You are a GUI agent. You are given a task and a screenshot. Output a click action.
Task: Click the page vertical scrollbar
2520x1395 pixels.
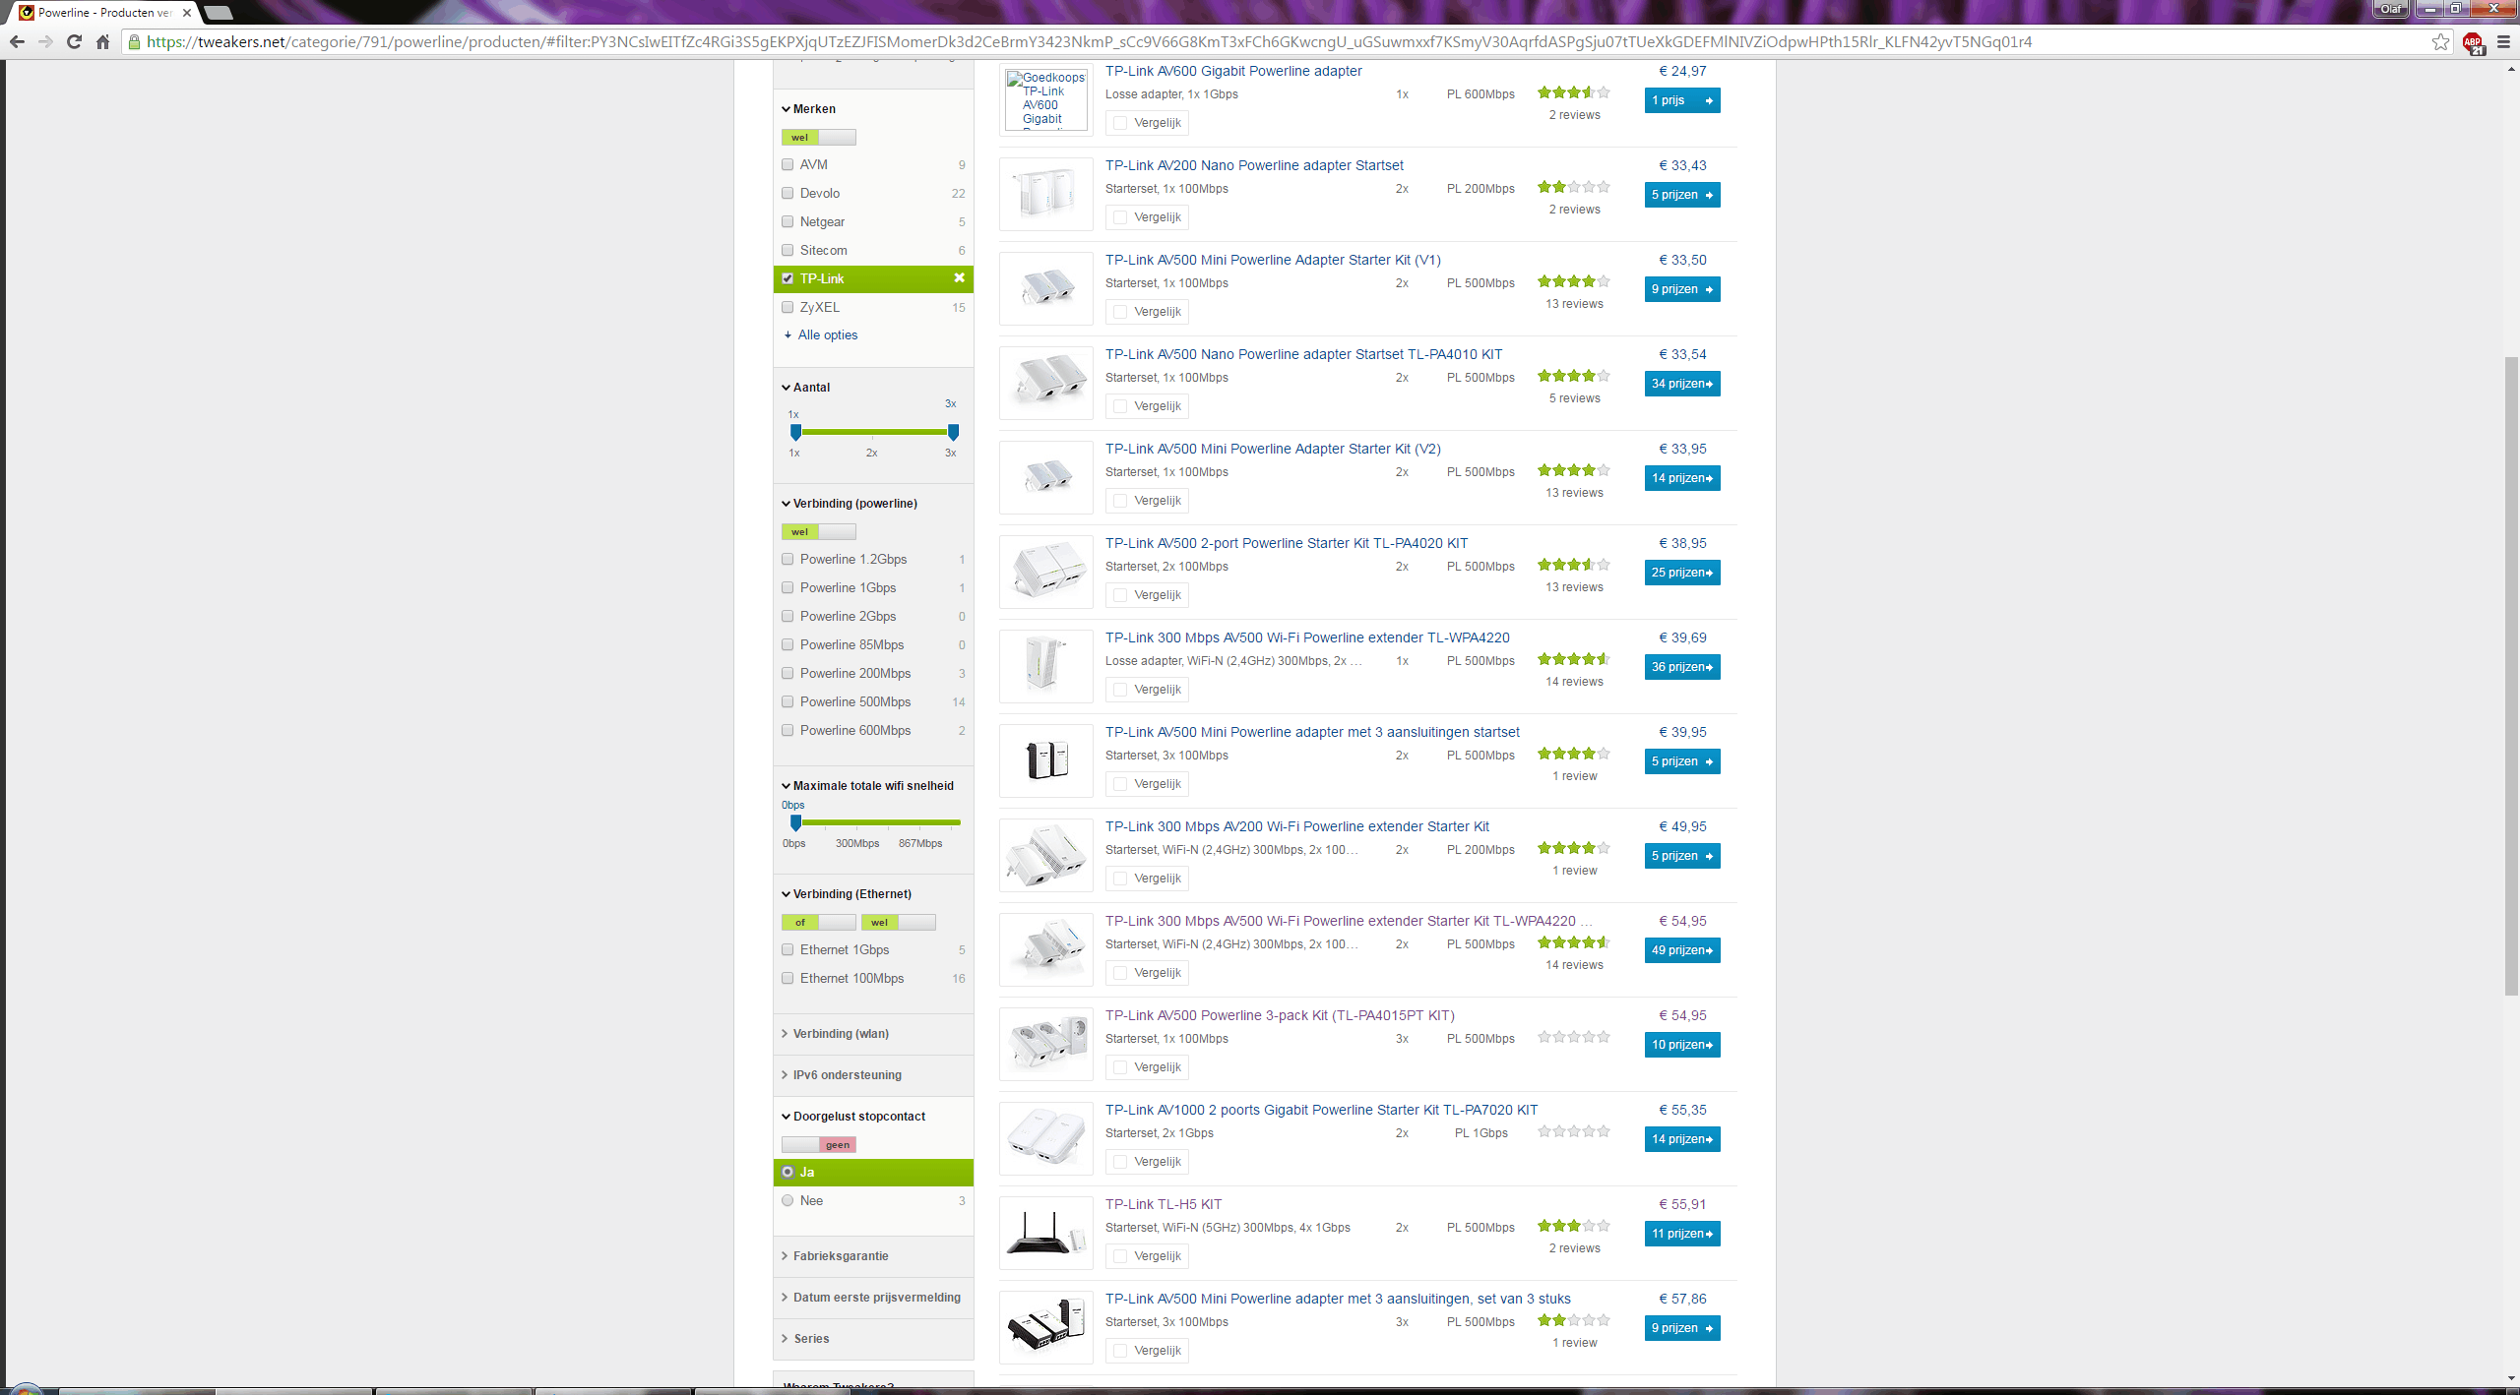pos(2511,676)
